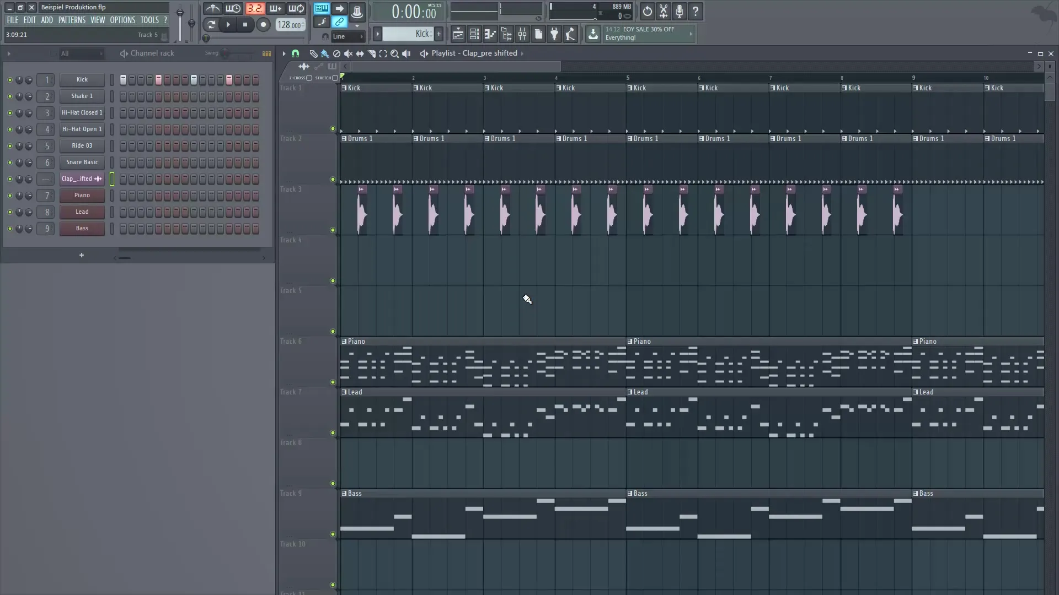The width and height of the screenshot is (1059, 595).
Task: Mute the Kick channel in the channel rack
Action: click(x=10, y=80)
